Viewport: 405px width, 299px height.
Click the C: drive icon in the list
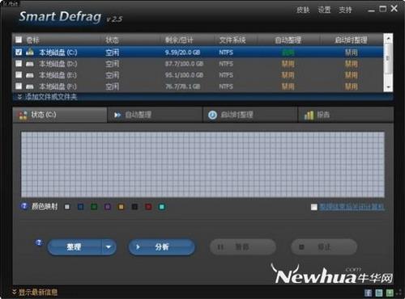point(30,52)
